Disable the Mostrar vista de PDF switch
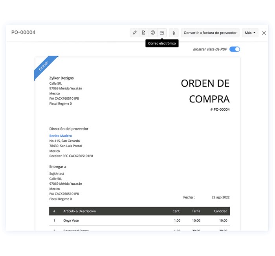Image resolution: width=275 pixels, height=256 pixels. coord(235,49)
